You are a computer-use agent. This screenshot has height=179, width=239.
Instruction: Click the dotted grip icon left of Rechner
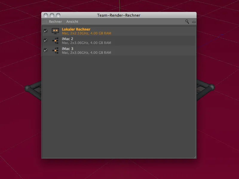coord(45,21)
